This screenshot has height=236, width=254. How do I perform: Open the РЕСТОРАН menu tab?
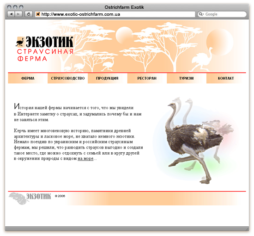coord(147,78)
